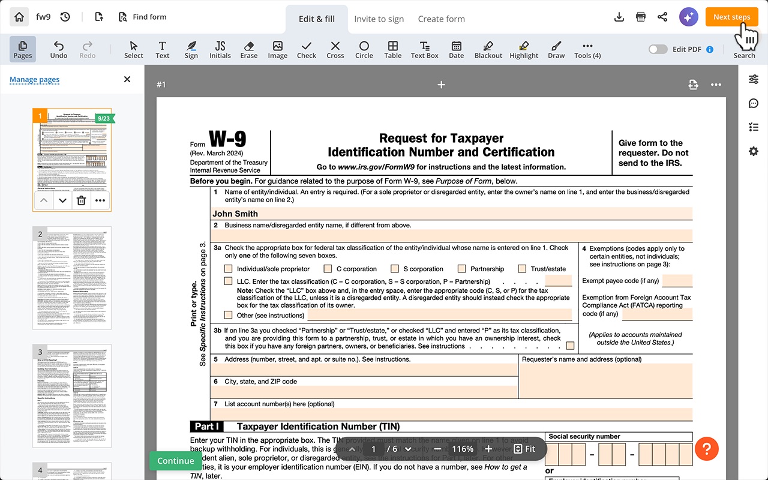
Task: Choose the Select tool
Action: click(134, 49)
